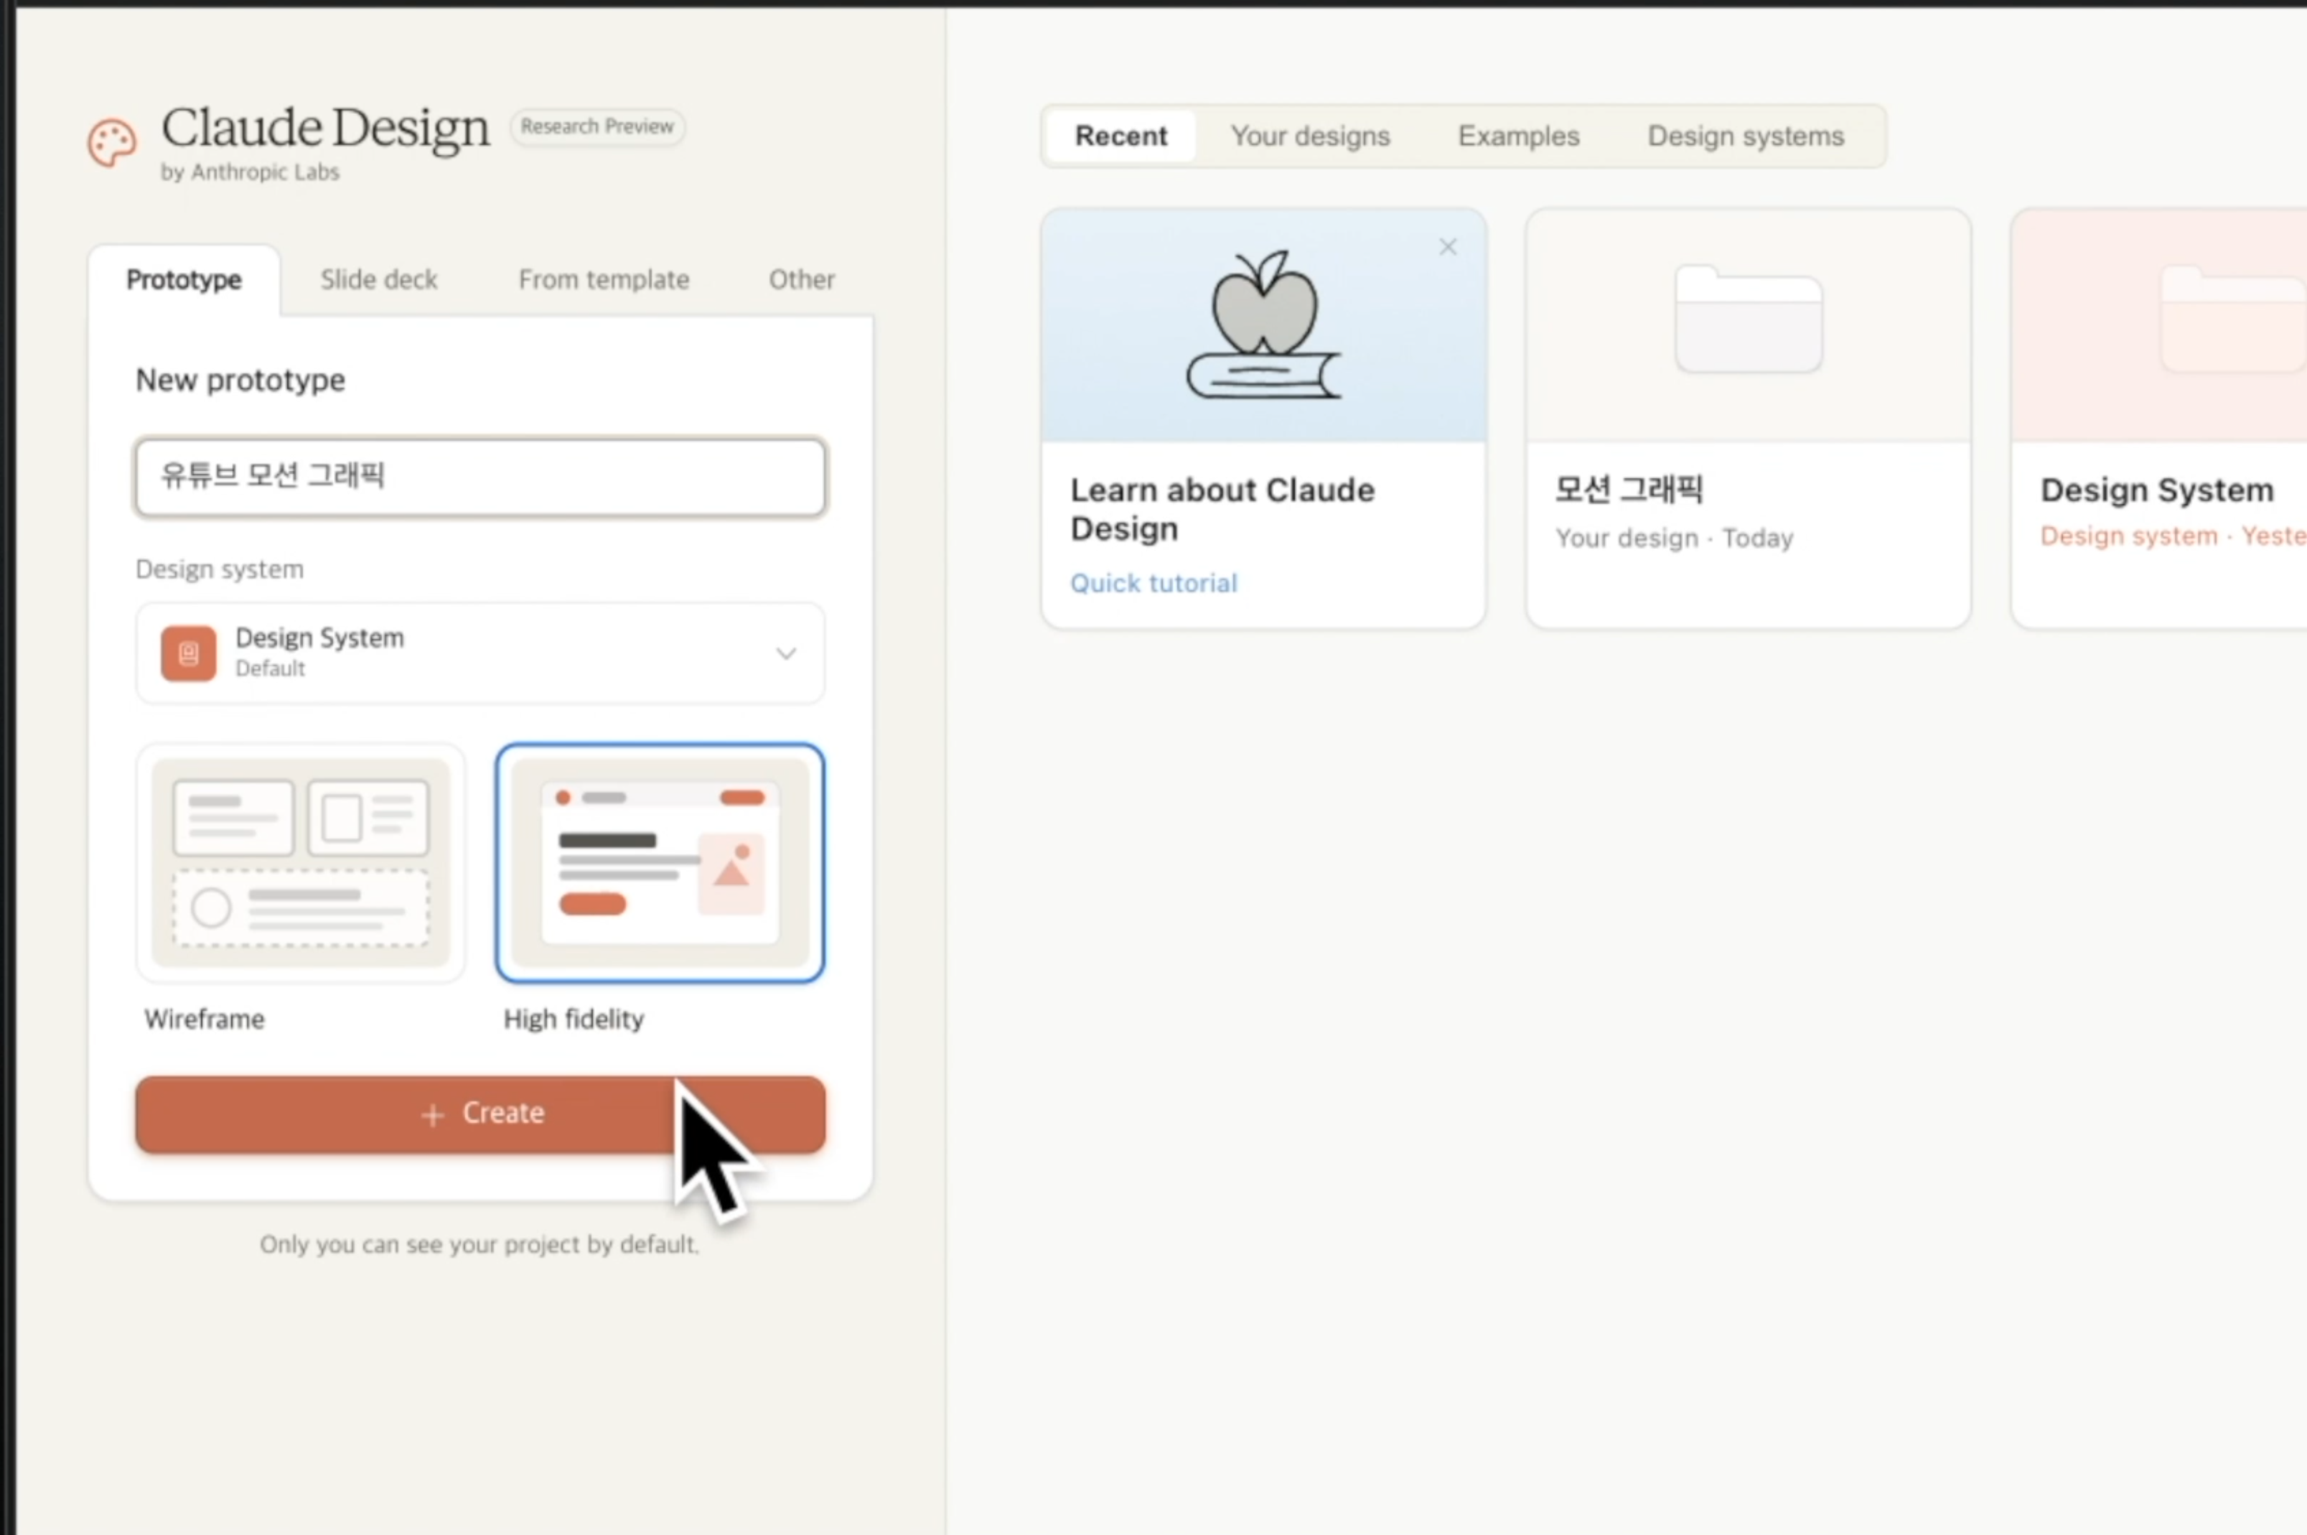Open the Other tab
The height and width of the screenshot is (1535, 2307).
(x=802, y=280)
